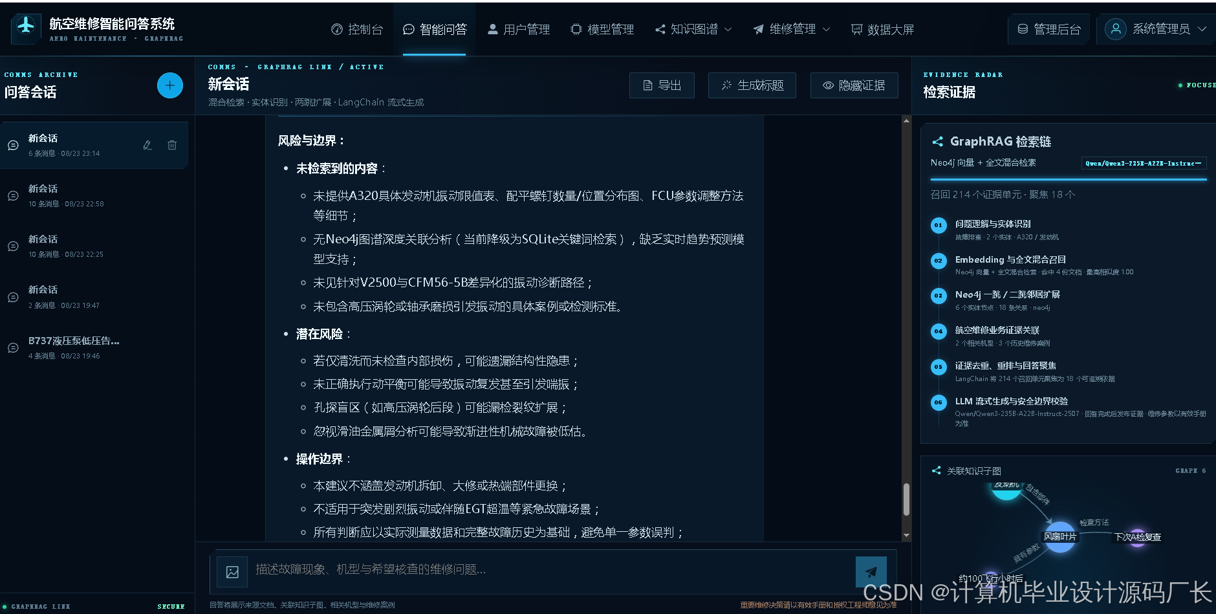Click the 管理后台 button
The width and height of the screenshot is (1216, 614).
pos(1049,29)
